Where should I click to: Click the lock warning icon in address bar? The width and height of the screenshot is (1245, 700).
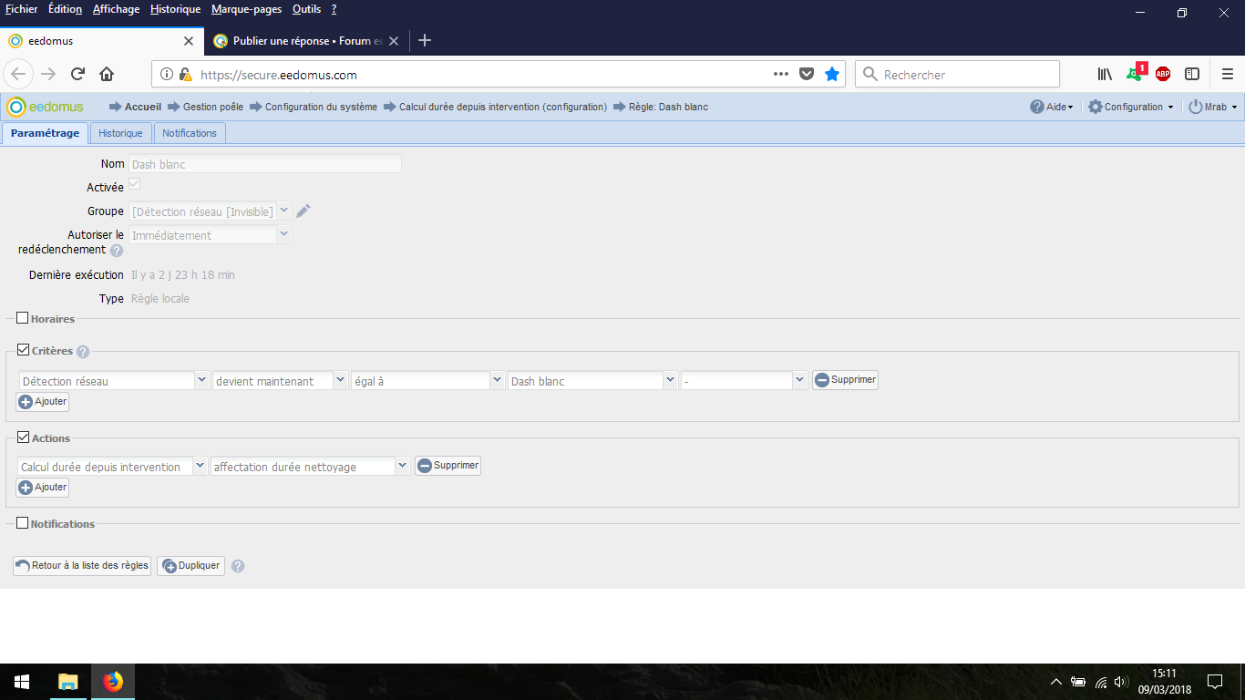tap(186, 75)
